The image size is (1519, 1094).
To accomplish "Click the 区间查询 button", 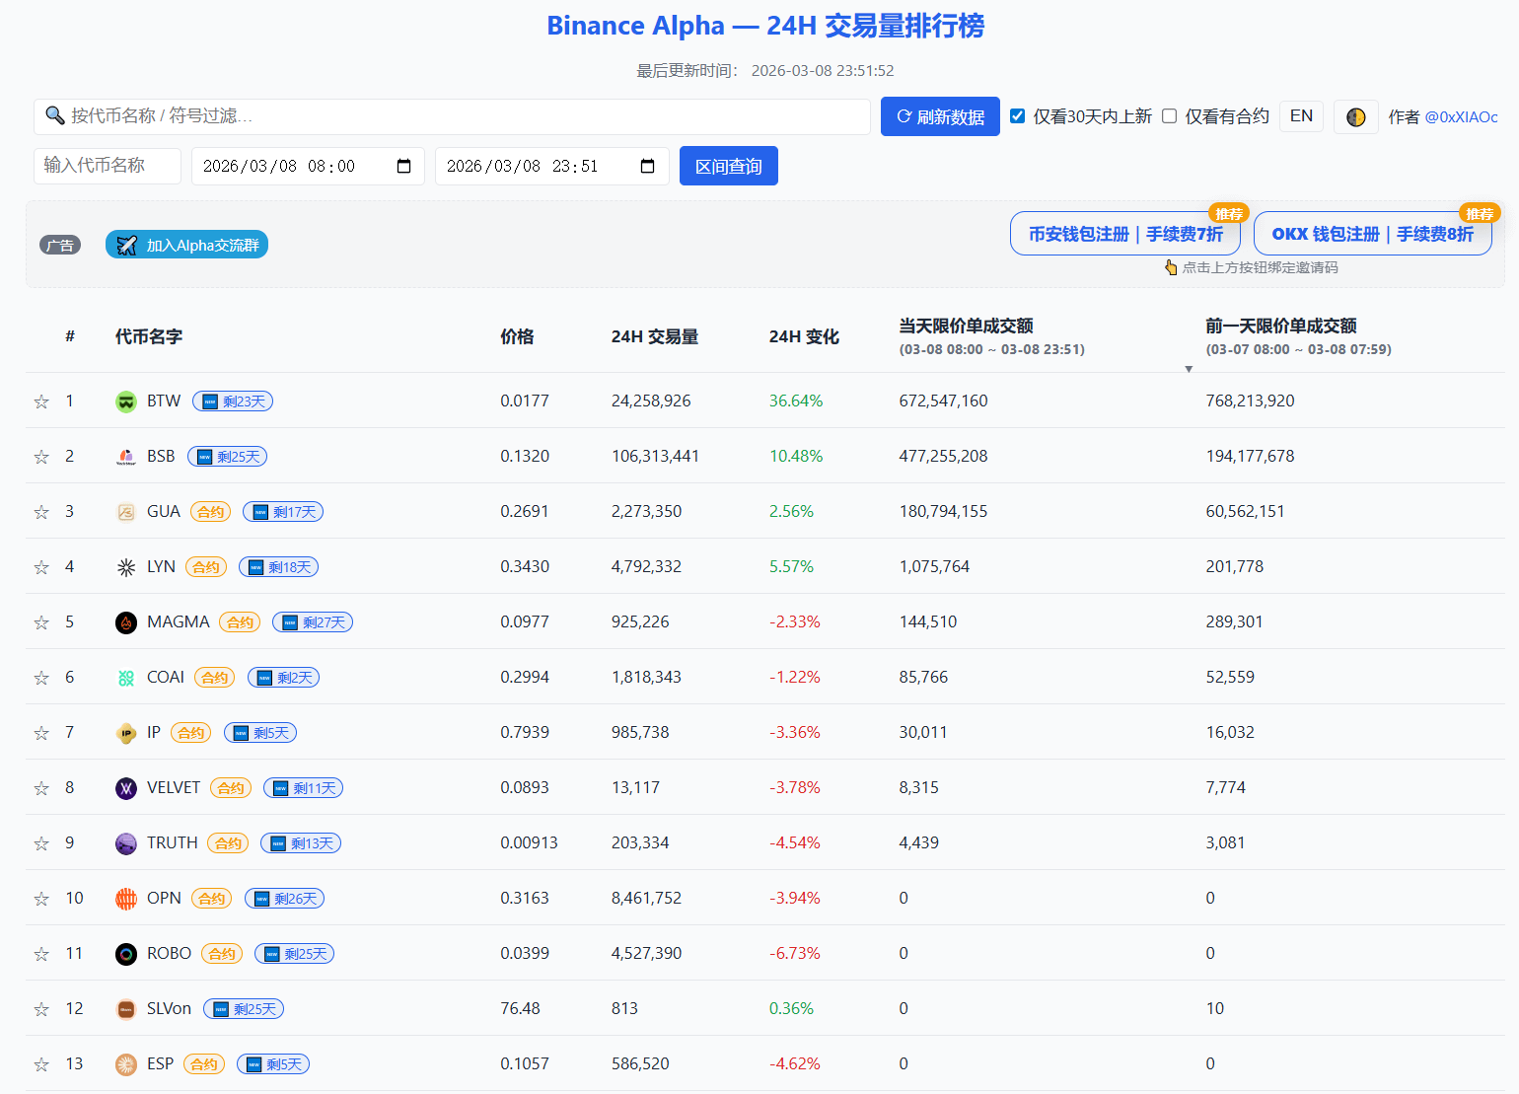I will point(729,166).
